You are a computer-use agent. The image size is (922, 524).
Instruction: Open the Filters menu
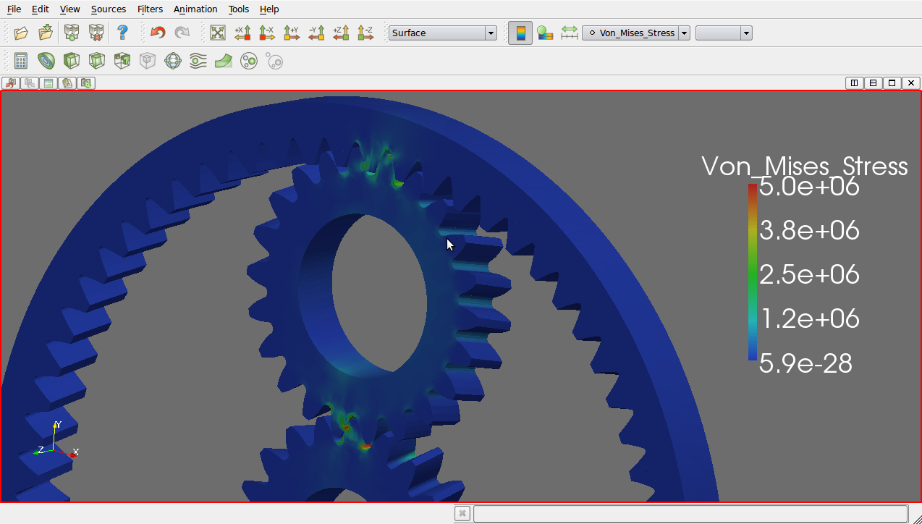click(150, 9)
